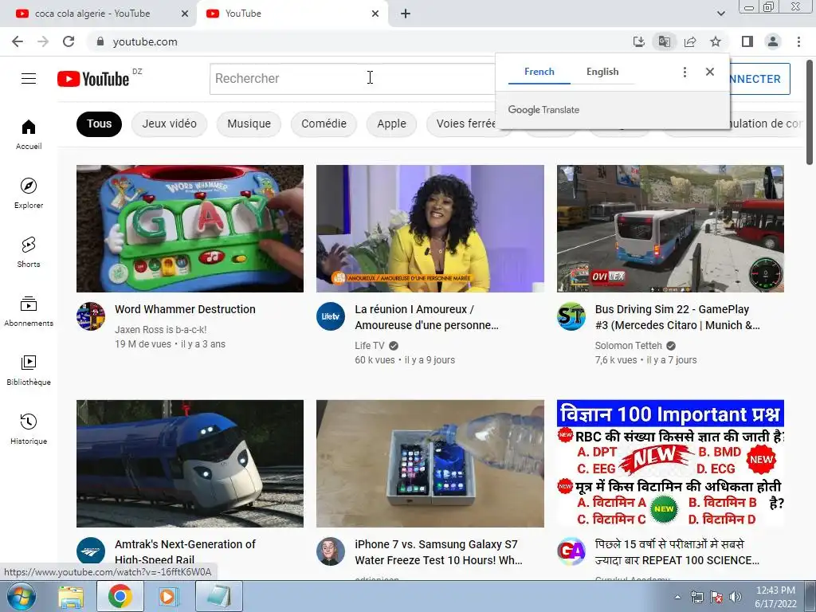Open Word Whammer Destruction thumbnail

[190, 229]
